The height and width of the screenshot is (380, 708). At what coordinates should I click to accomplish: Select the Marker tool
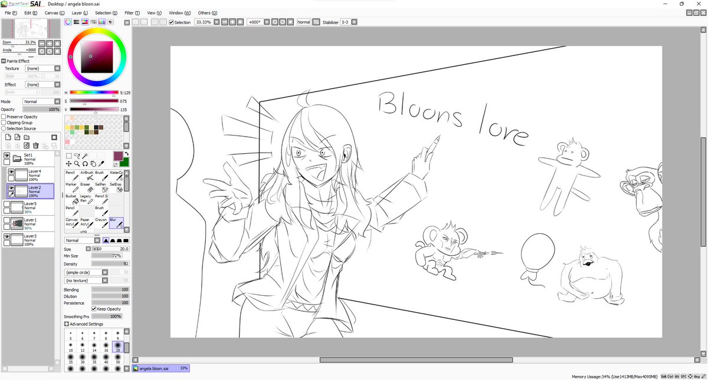coord(71,188)
